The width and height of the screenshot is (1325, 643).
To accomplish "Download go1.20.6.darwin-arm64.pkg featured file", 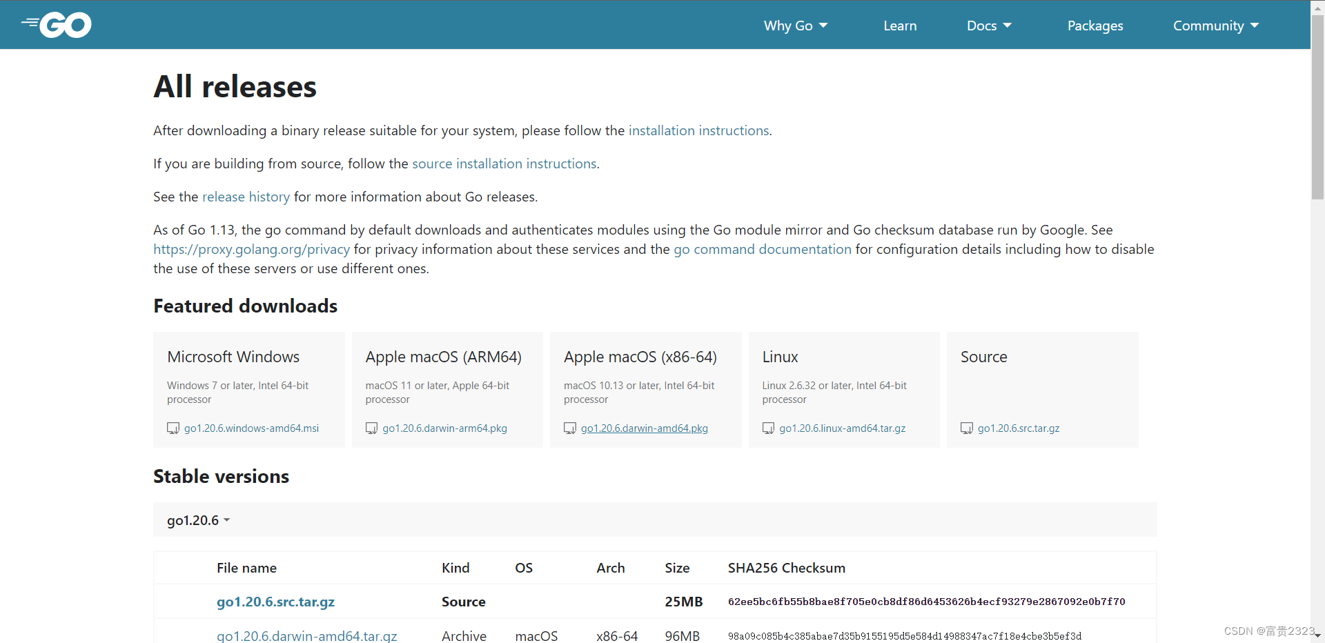I will click(444, 428).
